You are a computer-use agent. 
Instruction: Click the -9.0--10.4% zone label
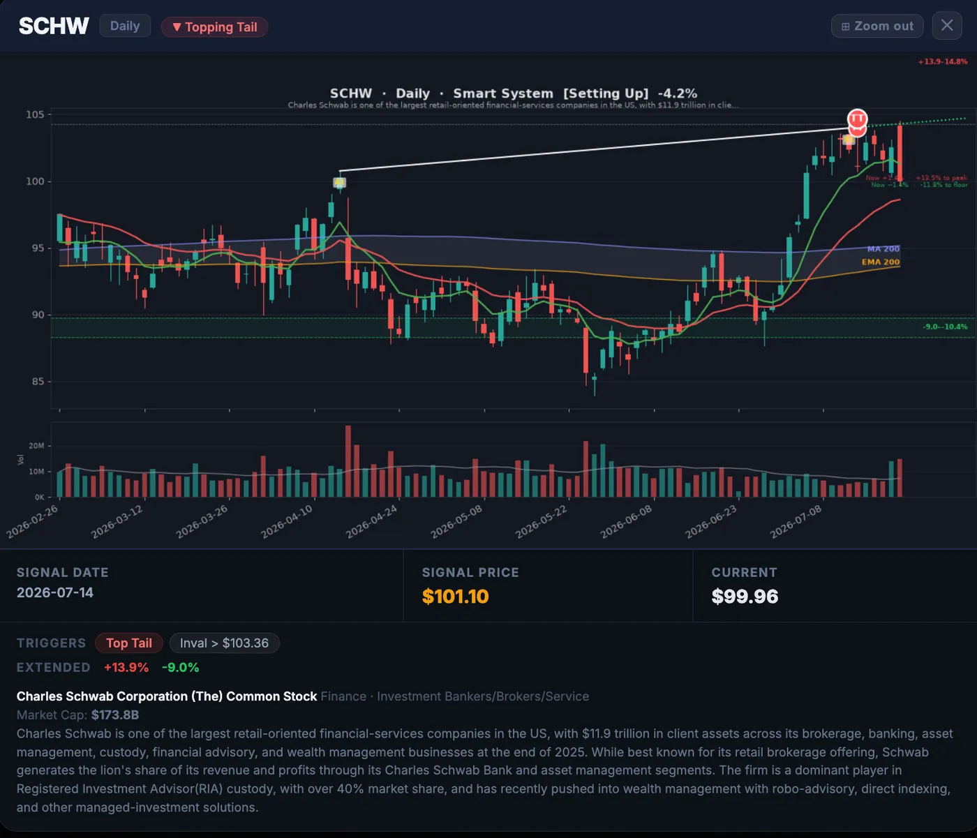(945, 327)
